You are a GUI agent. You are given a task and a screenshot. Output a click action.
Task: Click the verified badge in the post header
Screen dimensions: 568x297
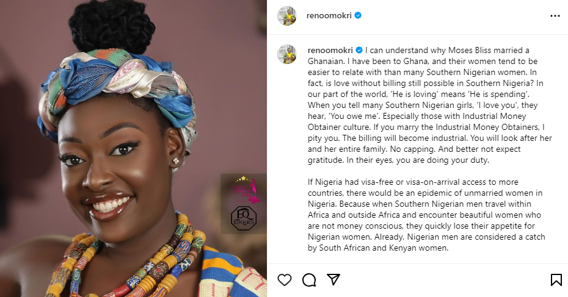359,16
